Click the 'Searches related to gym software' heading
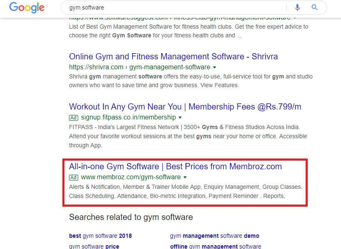 tap(131, 217)
